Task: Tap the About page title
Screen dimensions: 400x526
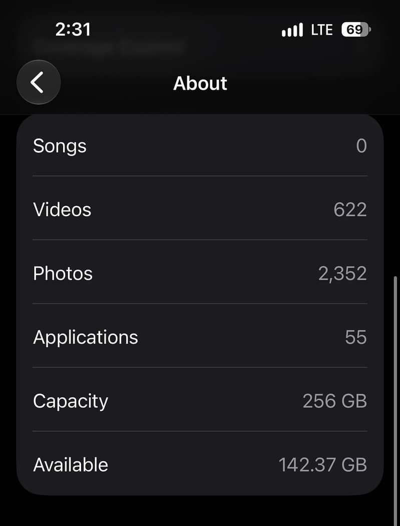Action: [x=200, y=83]
